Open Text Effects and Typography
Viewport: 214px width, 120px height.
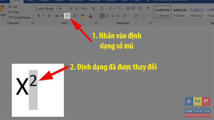(x=75, y=16)
